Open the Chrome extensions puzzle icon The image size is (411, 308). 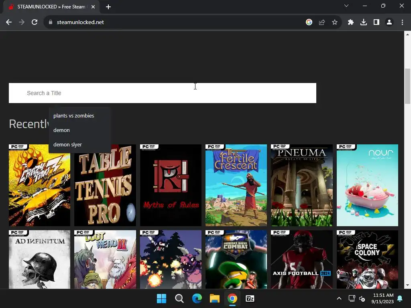point(351,22)
